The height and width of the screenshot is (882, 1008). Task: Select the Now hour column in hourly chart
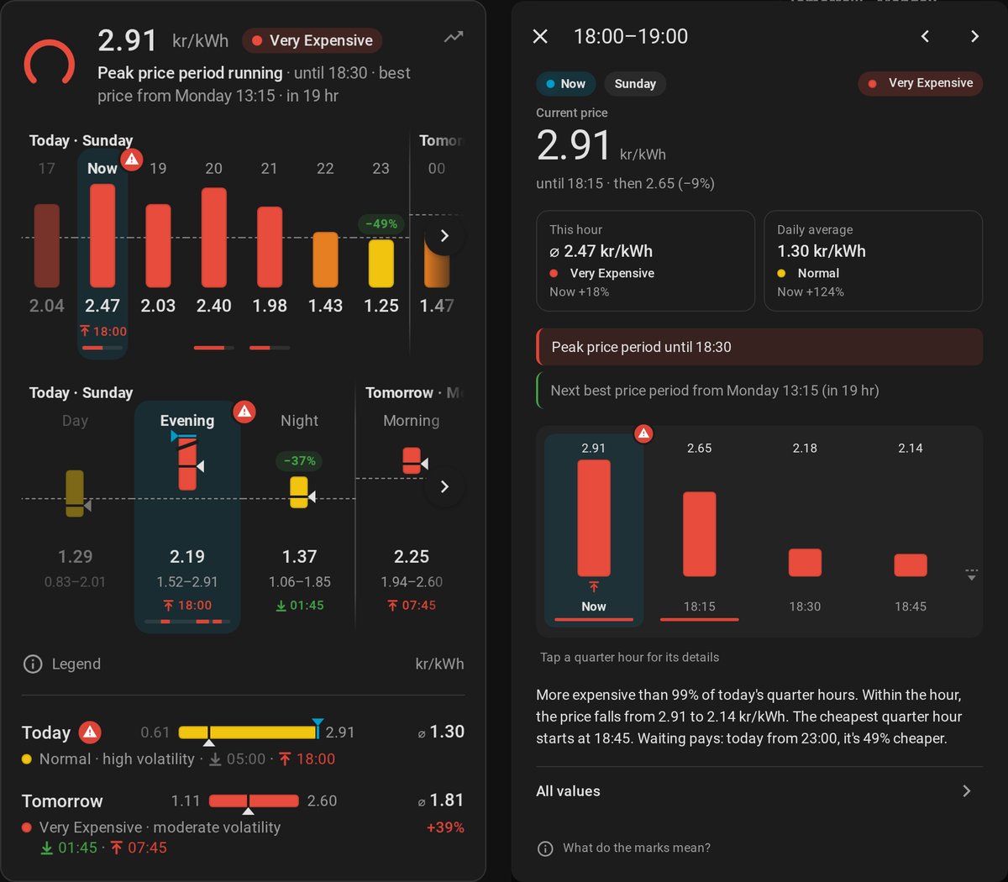tap(102, 255)
